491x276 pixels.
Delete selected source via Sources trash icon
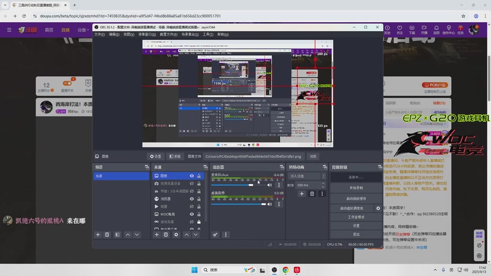click(x=166, y=235)
